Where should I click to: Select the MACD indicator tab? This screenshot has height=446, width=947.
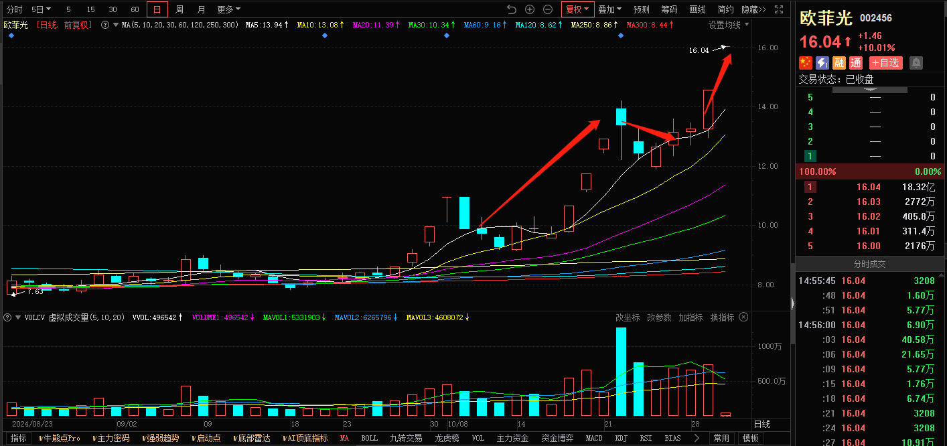pyautogui.click(x=594, y=438)
